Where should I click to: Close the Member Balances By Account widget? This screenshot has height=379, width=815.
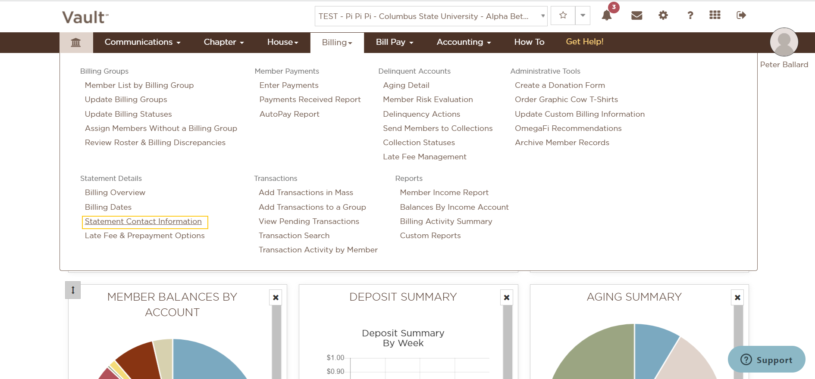coord(276,298)
